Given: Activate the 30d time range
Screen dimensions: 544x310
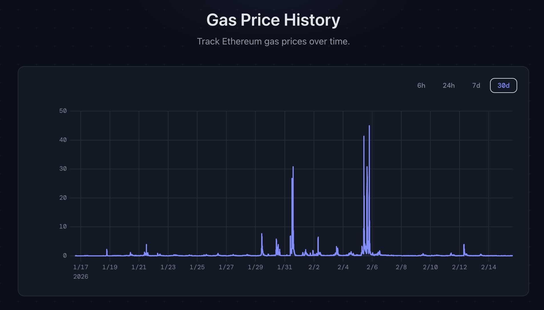Looking at the screenshot, I should pos(503,85).
